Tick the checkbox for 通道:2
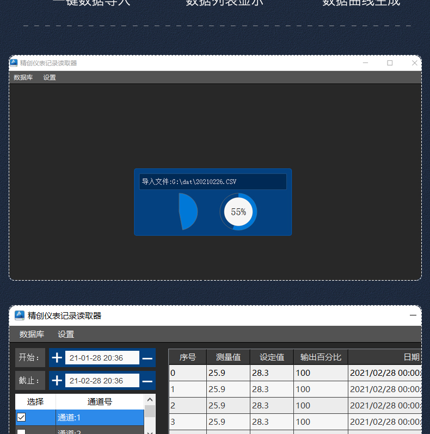This screenshot has width=430, height=434. pos(22,432)
